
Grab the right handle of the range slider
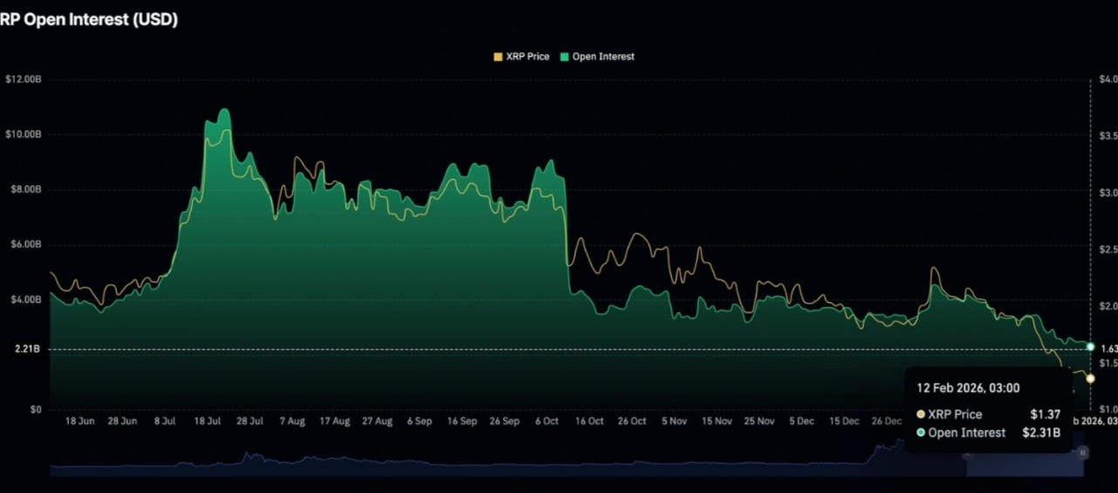click(x=1083, y=453)
